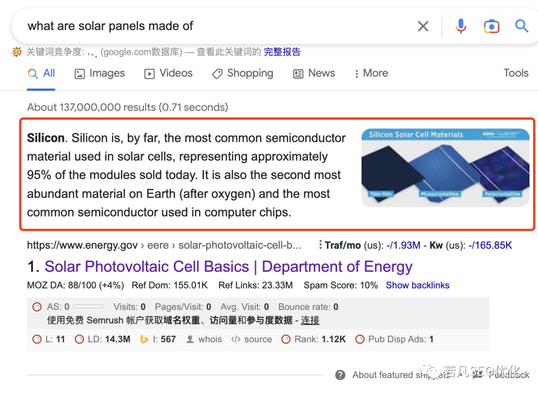View page source via the code icon

coord(236,339)
